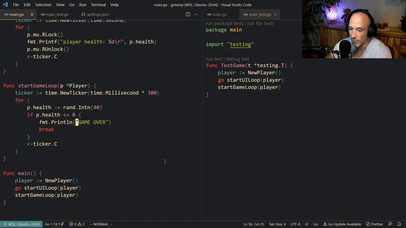Select the Go language mode indicator
406x228 pixels.
point(316,224)
